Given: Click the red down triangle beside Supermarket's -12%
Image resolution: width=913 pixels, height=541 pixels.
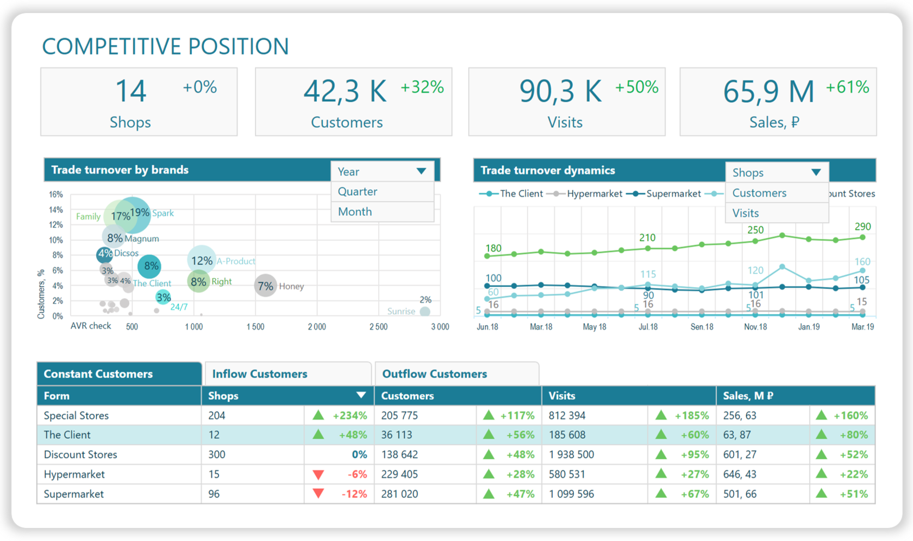Looking at the screenshot, I should tap(318, 494).
